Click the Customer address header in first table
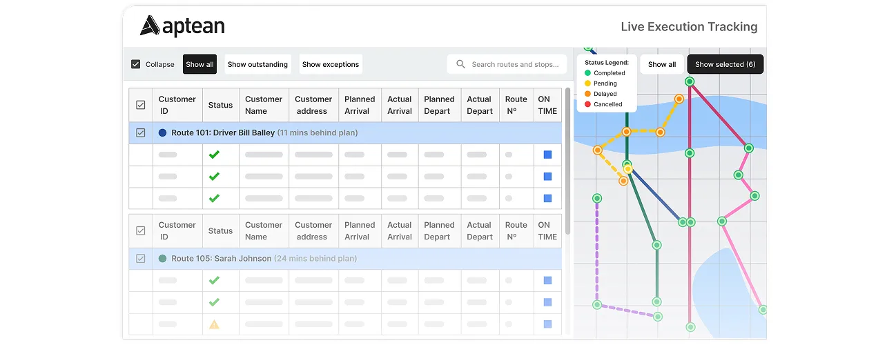Viewport: 887px width, 345px height. (313, 105)
